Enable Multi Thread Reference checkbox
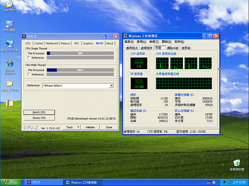 pos(29,74)
